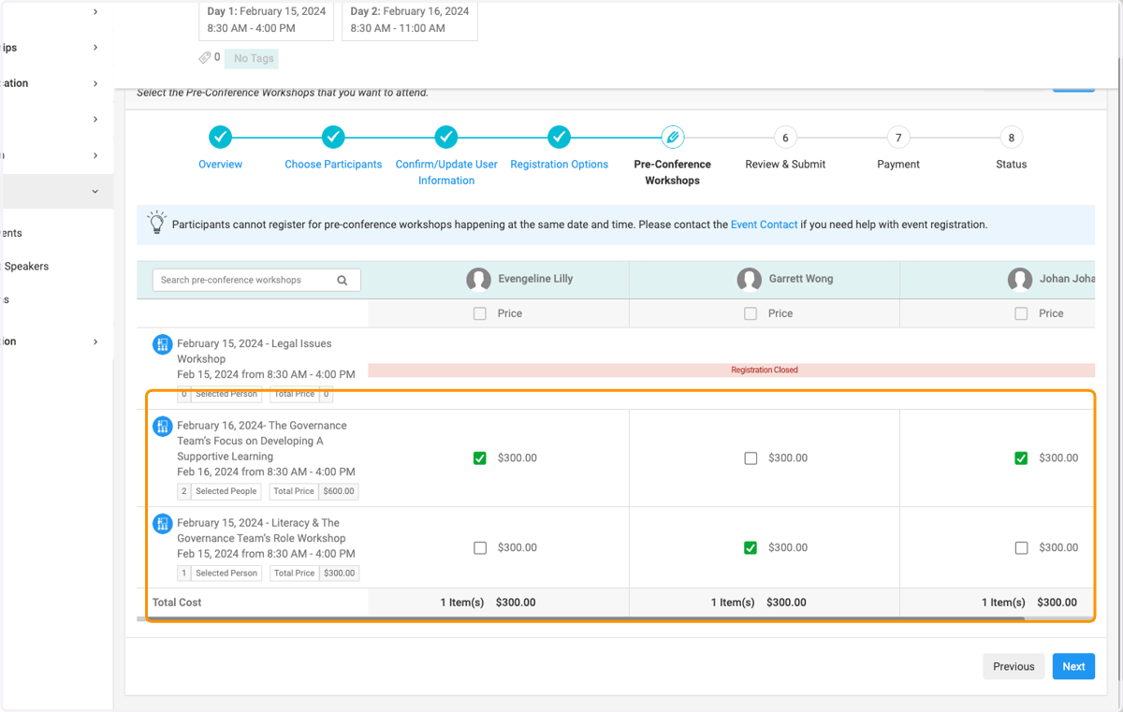Click the Speakers sidebar menu entry
This screenshot has height=712, width=1123.
tap(26, 267)
